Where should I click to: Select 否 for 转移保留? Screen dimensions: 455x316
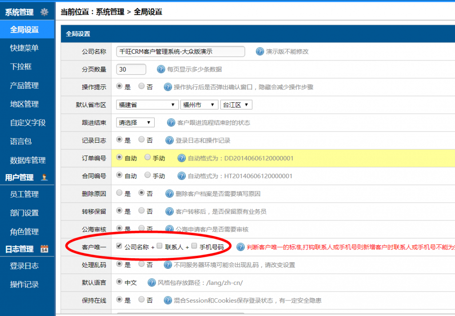(141, 210)
